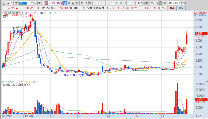Expand the speaker options dropdown

(43, 3)
